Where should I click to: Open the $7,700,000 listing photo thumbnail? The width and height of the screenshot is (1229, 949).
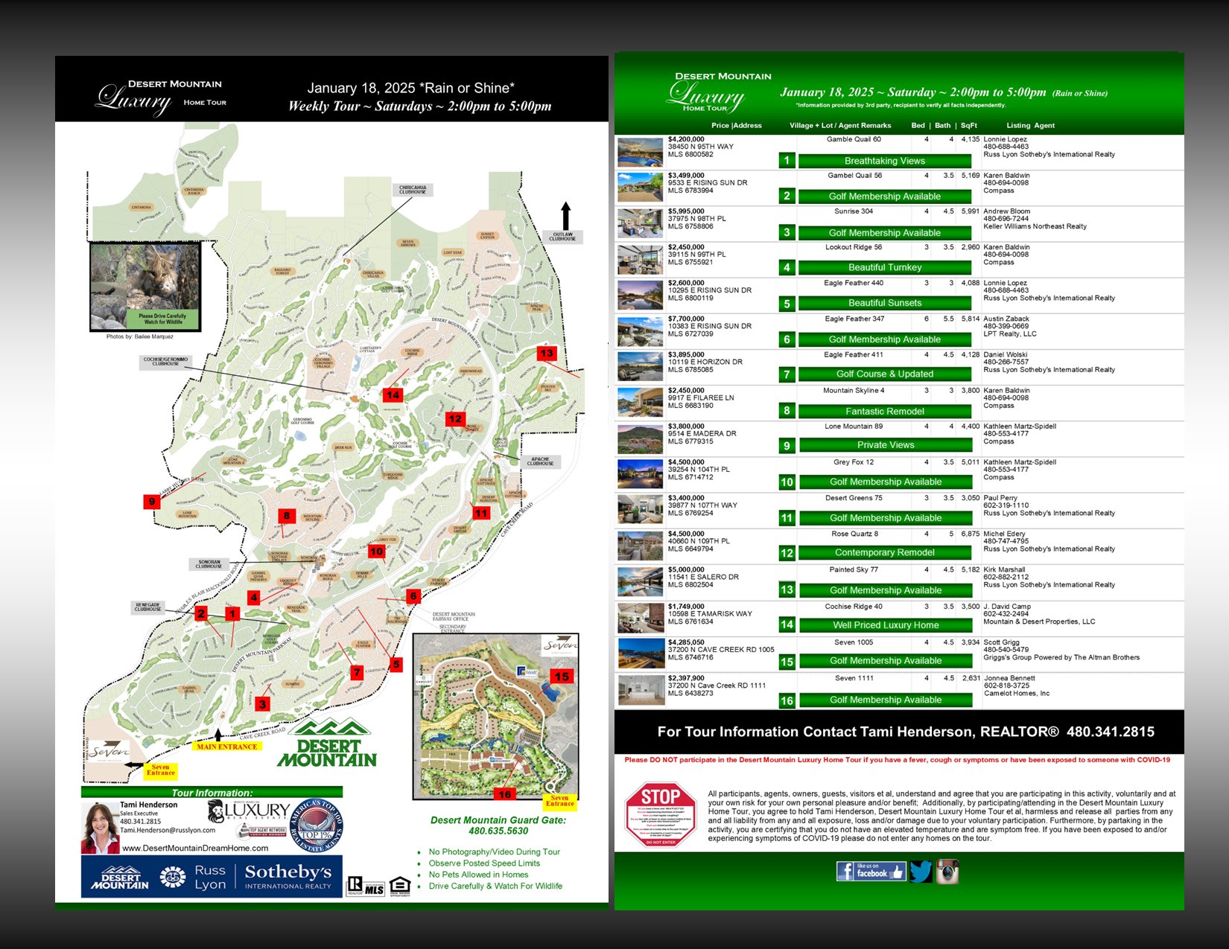(640, 332)
